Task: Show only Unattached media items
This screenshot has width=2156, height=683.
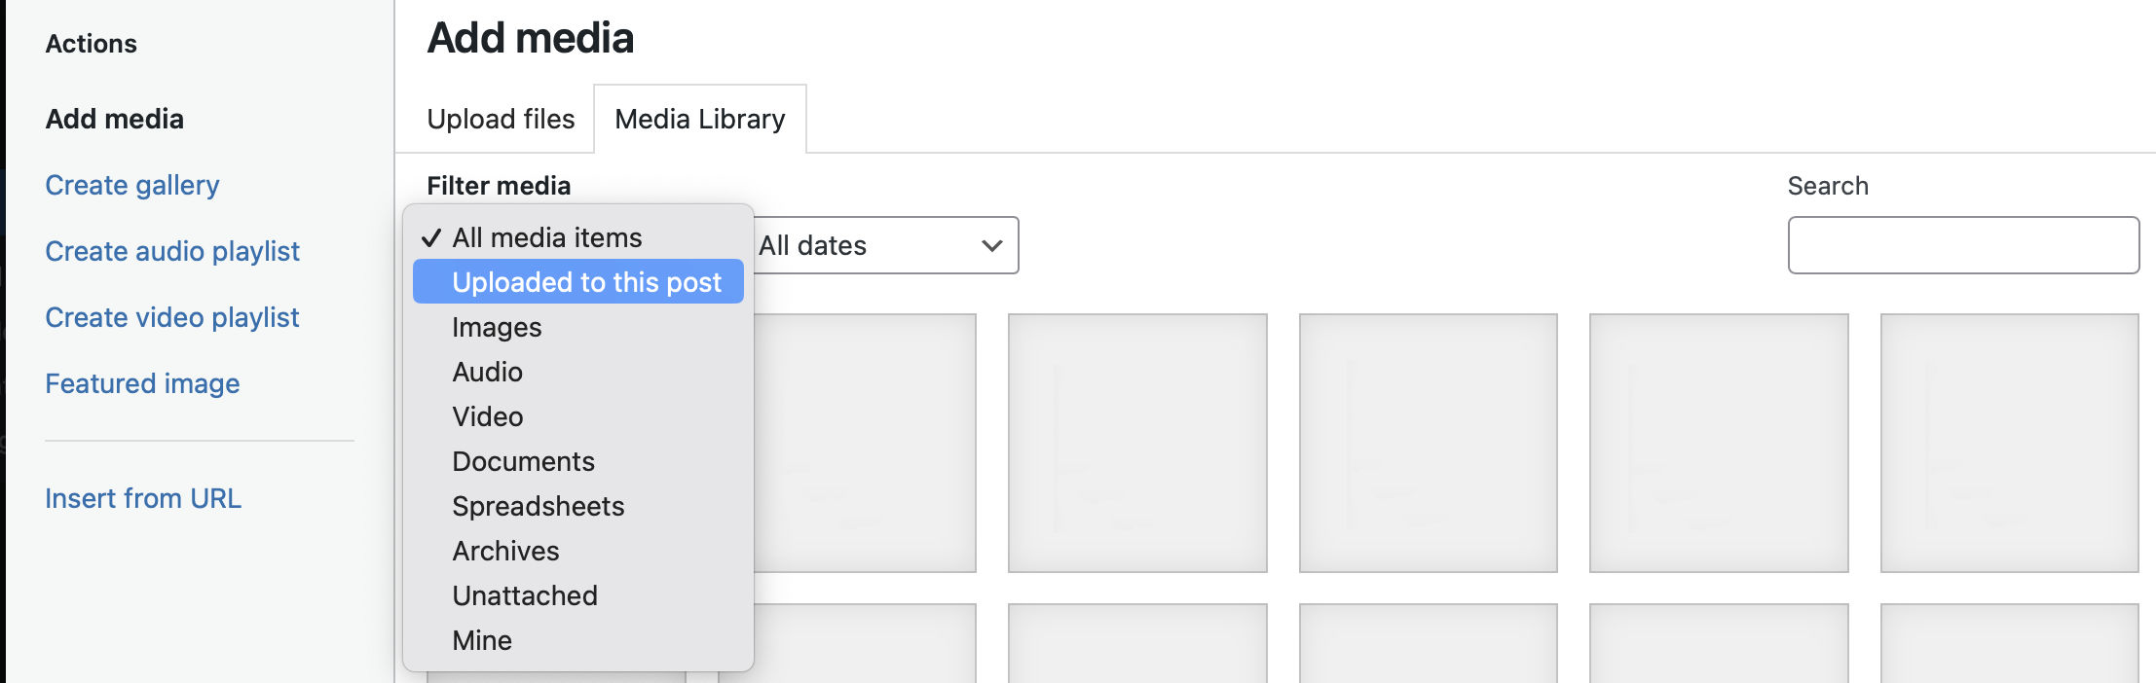Action: click(524, 595)
